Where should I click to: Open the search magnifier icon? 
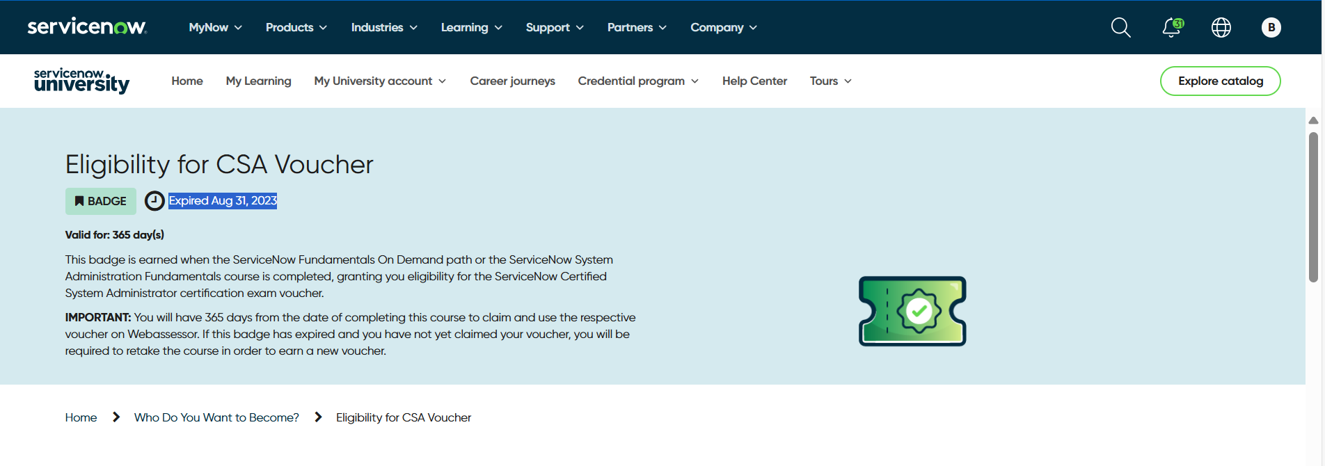tap(1120, 27)
